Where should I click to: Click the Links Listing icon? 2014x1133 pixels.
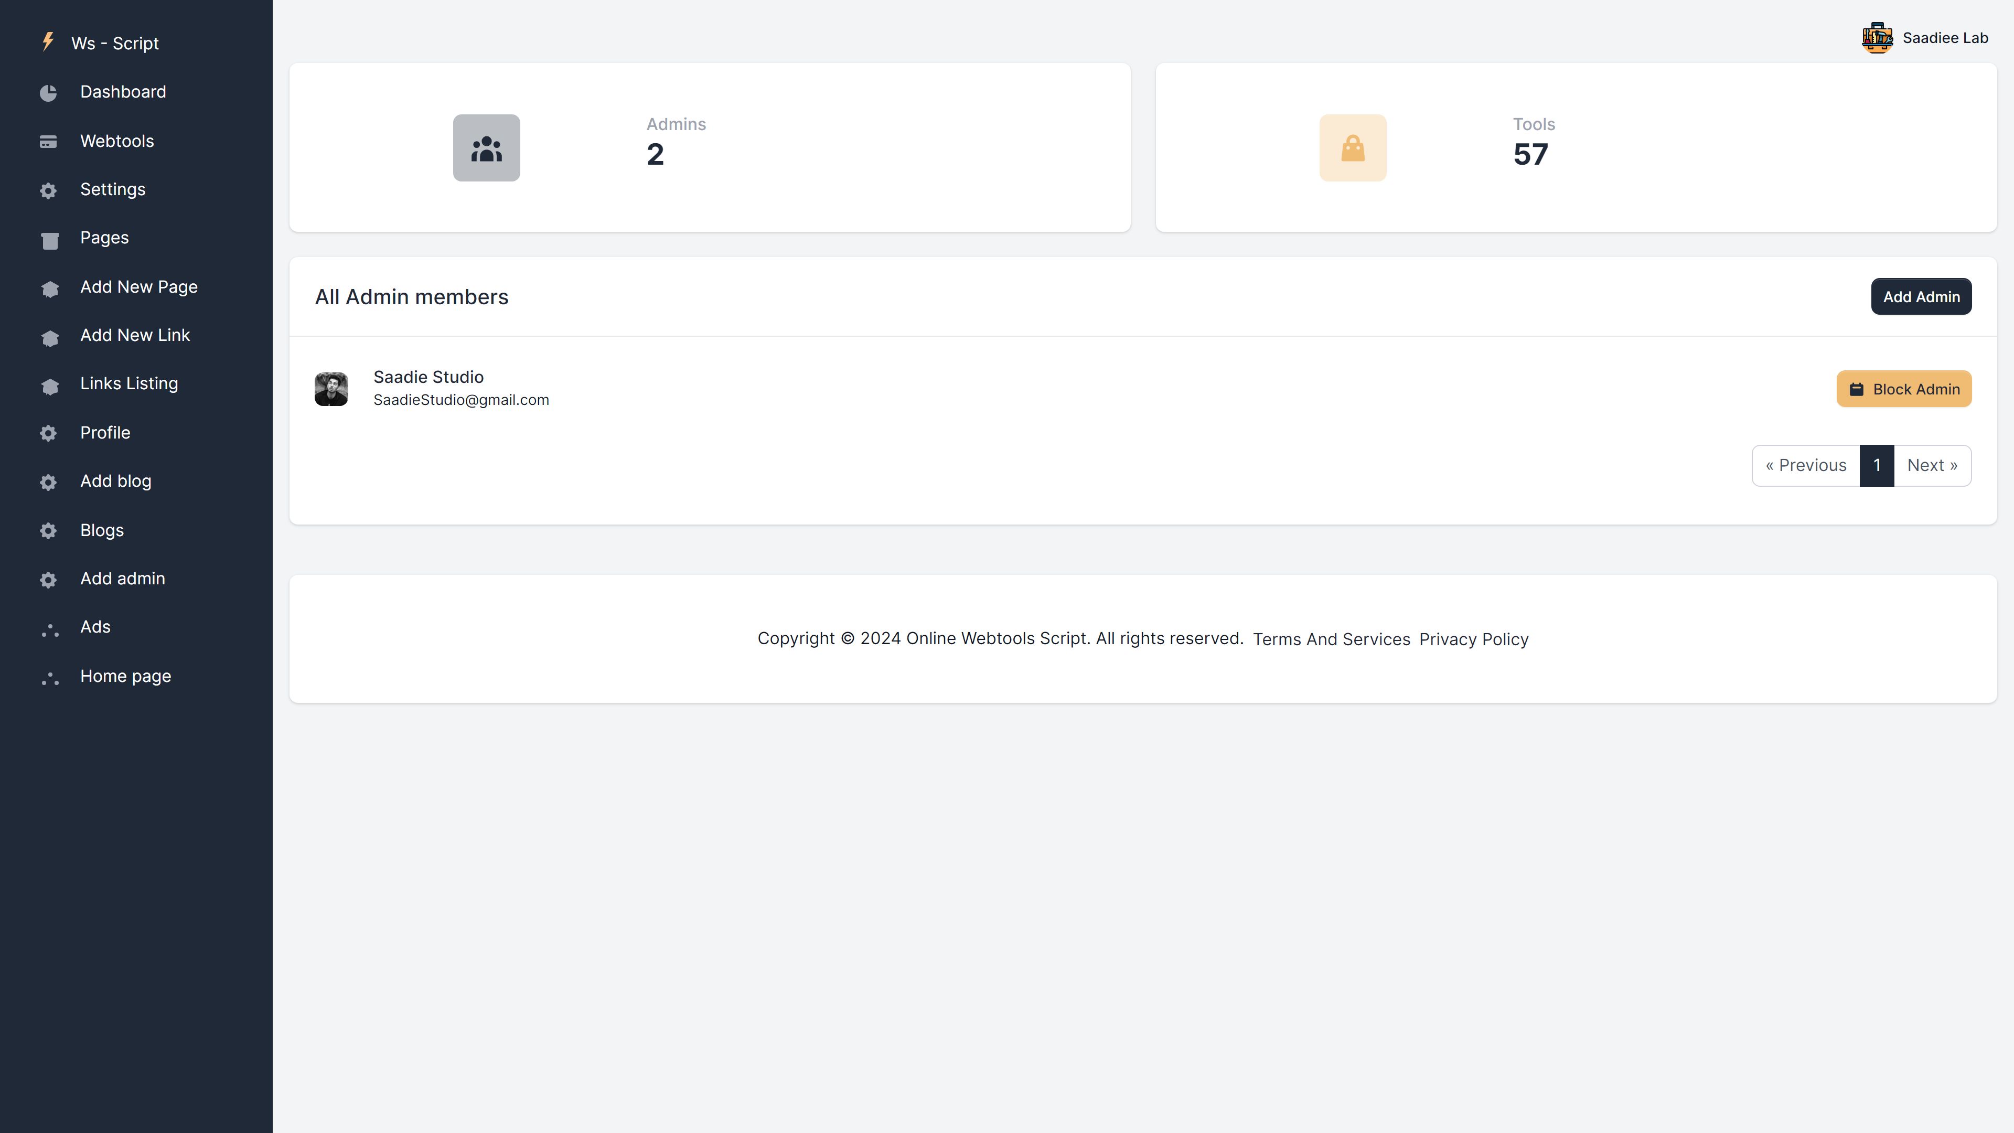pyautogui.click(x=50, y=386)
